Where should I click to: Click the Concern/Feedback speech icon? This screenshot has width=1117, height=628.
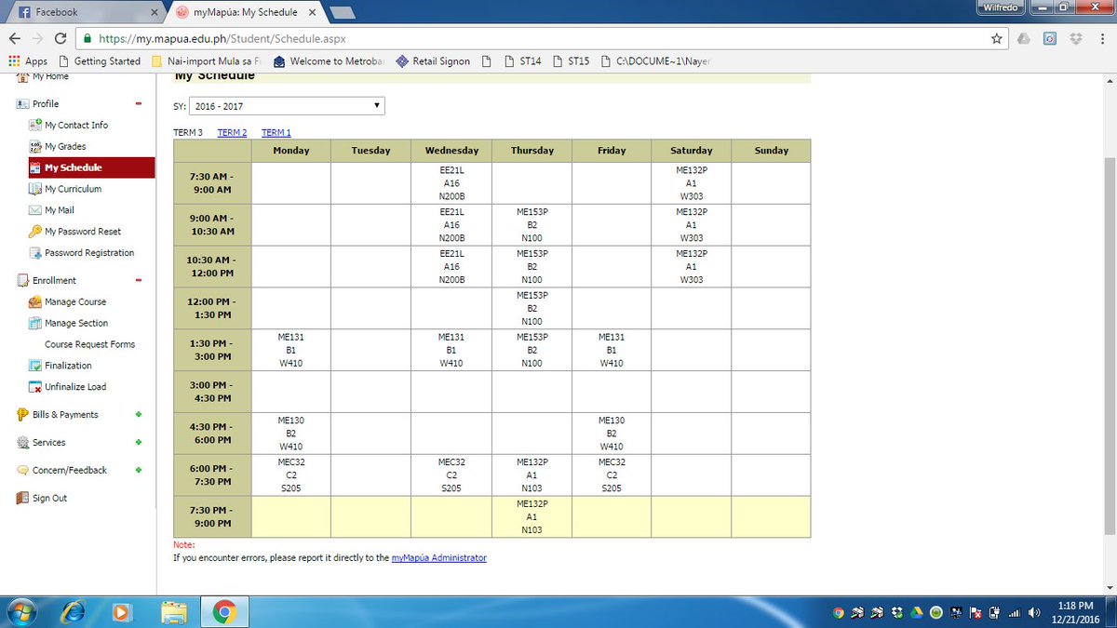[x=22, y=471]
